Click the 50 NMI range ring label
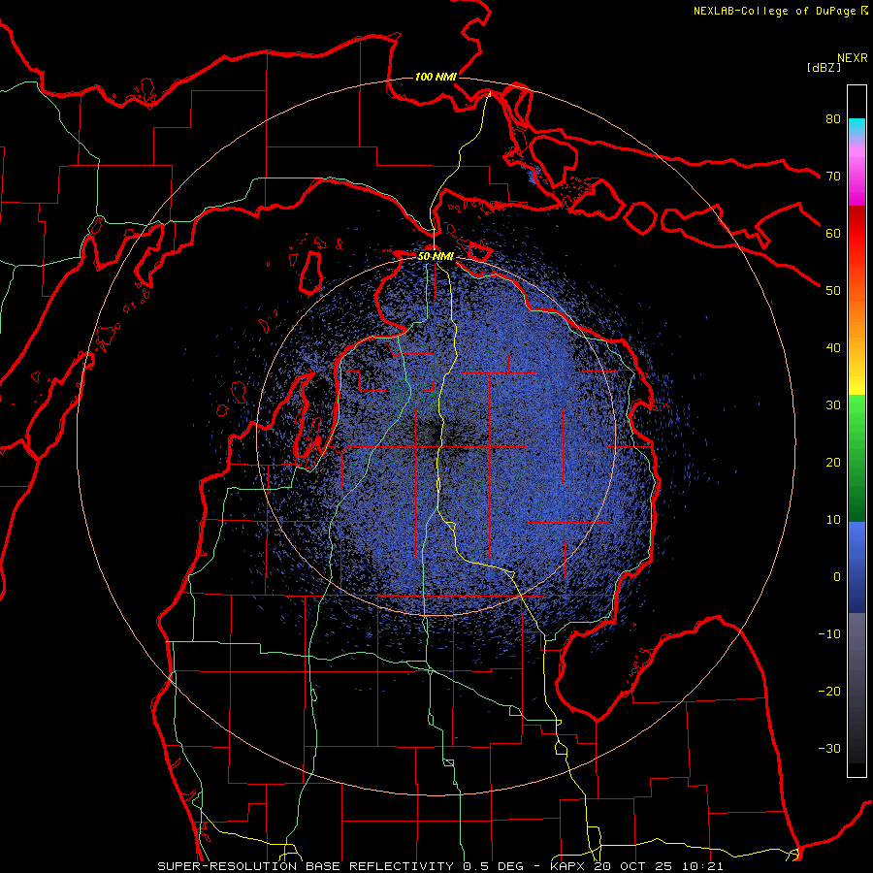Image resolution: width=873 pixels, height=873 pixels. pos(436,256)
